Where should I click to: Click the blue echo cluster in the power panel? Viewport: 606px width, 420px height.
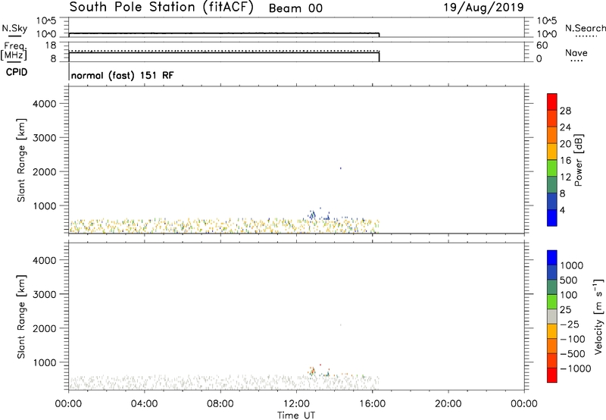(x=312, y=215)
